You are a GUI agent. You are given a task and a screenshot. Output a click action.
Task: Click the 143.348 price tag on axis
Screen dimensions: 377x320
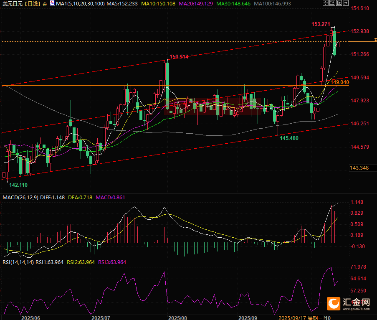pyautogui.click(x=359, y=168)
